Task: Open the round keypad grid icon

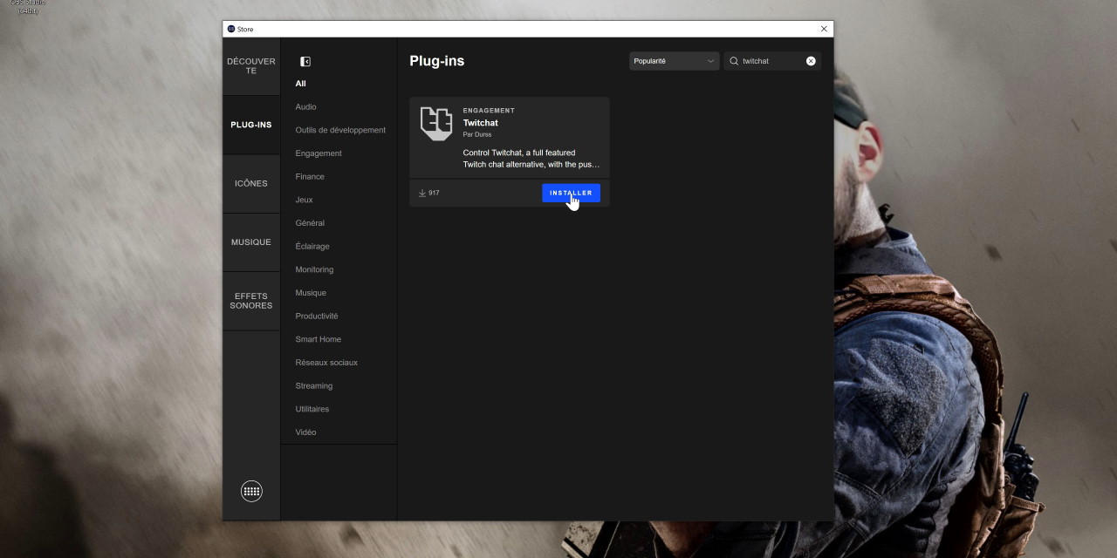Action: click(x=251, y=491)
